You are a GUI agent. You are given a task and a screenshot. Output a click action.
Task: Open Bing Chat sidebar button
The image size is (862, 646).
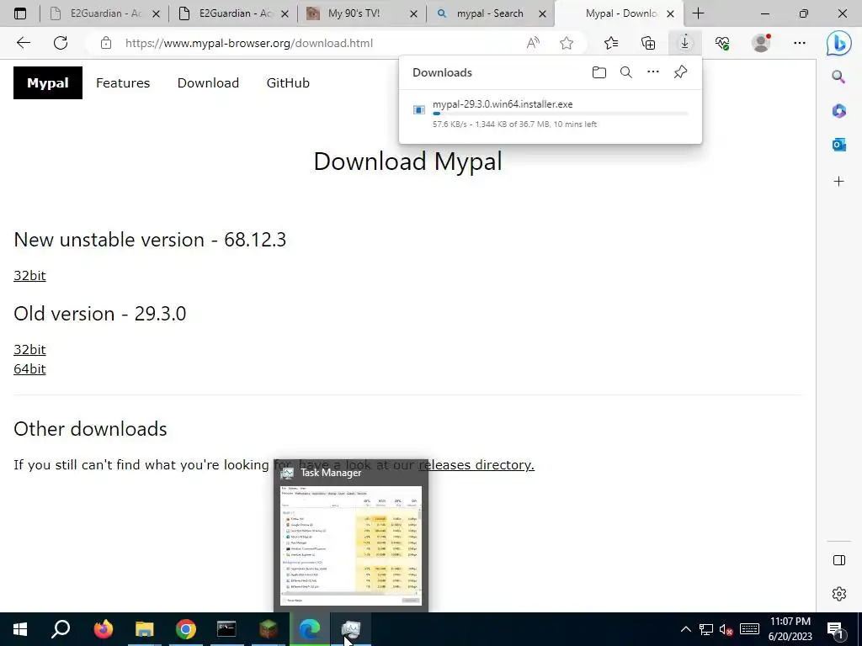point(839,44)
